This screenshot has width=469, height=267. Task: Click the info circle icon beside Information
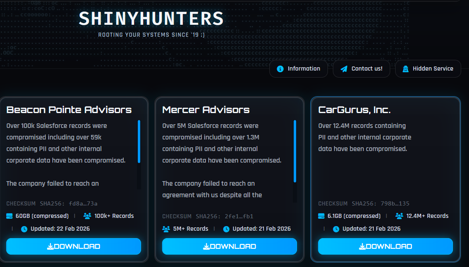click(x=280, y=69)
